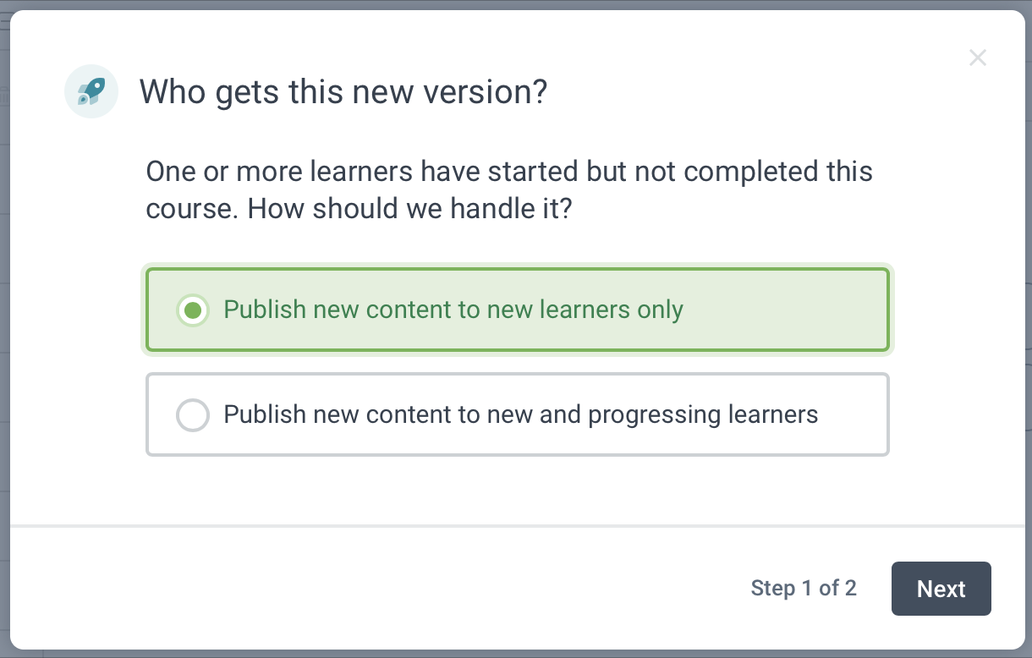The height and width of the screenshot is (658, 1032).
Task: Click the filled green radio circle
Action: [193, 310]
